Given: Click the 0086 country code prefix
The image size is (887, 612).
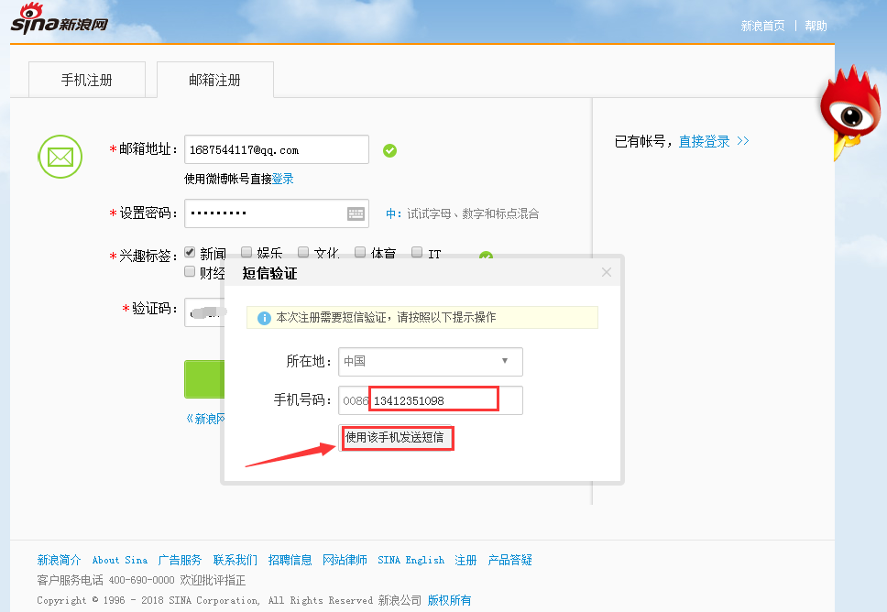Looking at the screenshot, I should coord(356,401).
